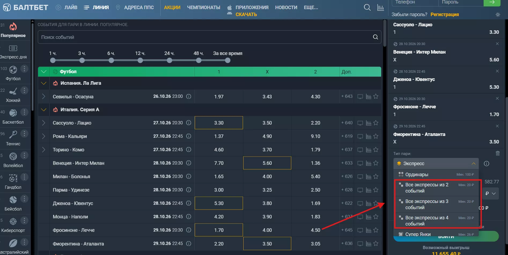Image resolution: width=508 pixels, height=255 pixels.
Task: Toggle odds 1.70 for Фросиноне - Лечче
Action: (x=219, y=230)
